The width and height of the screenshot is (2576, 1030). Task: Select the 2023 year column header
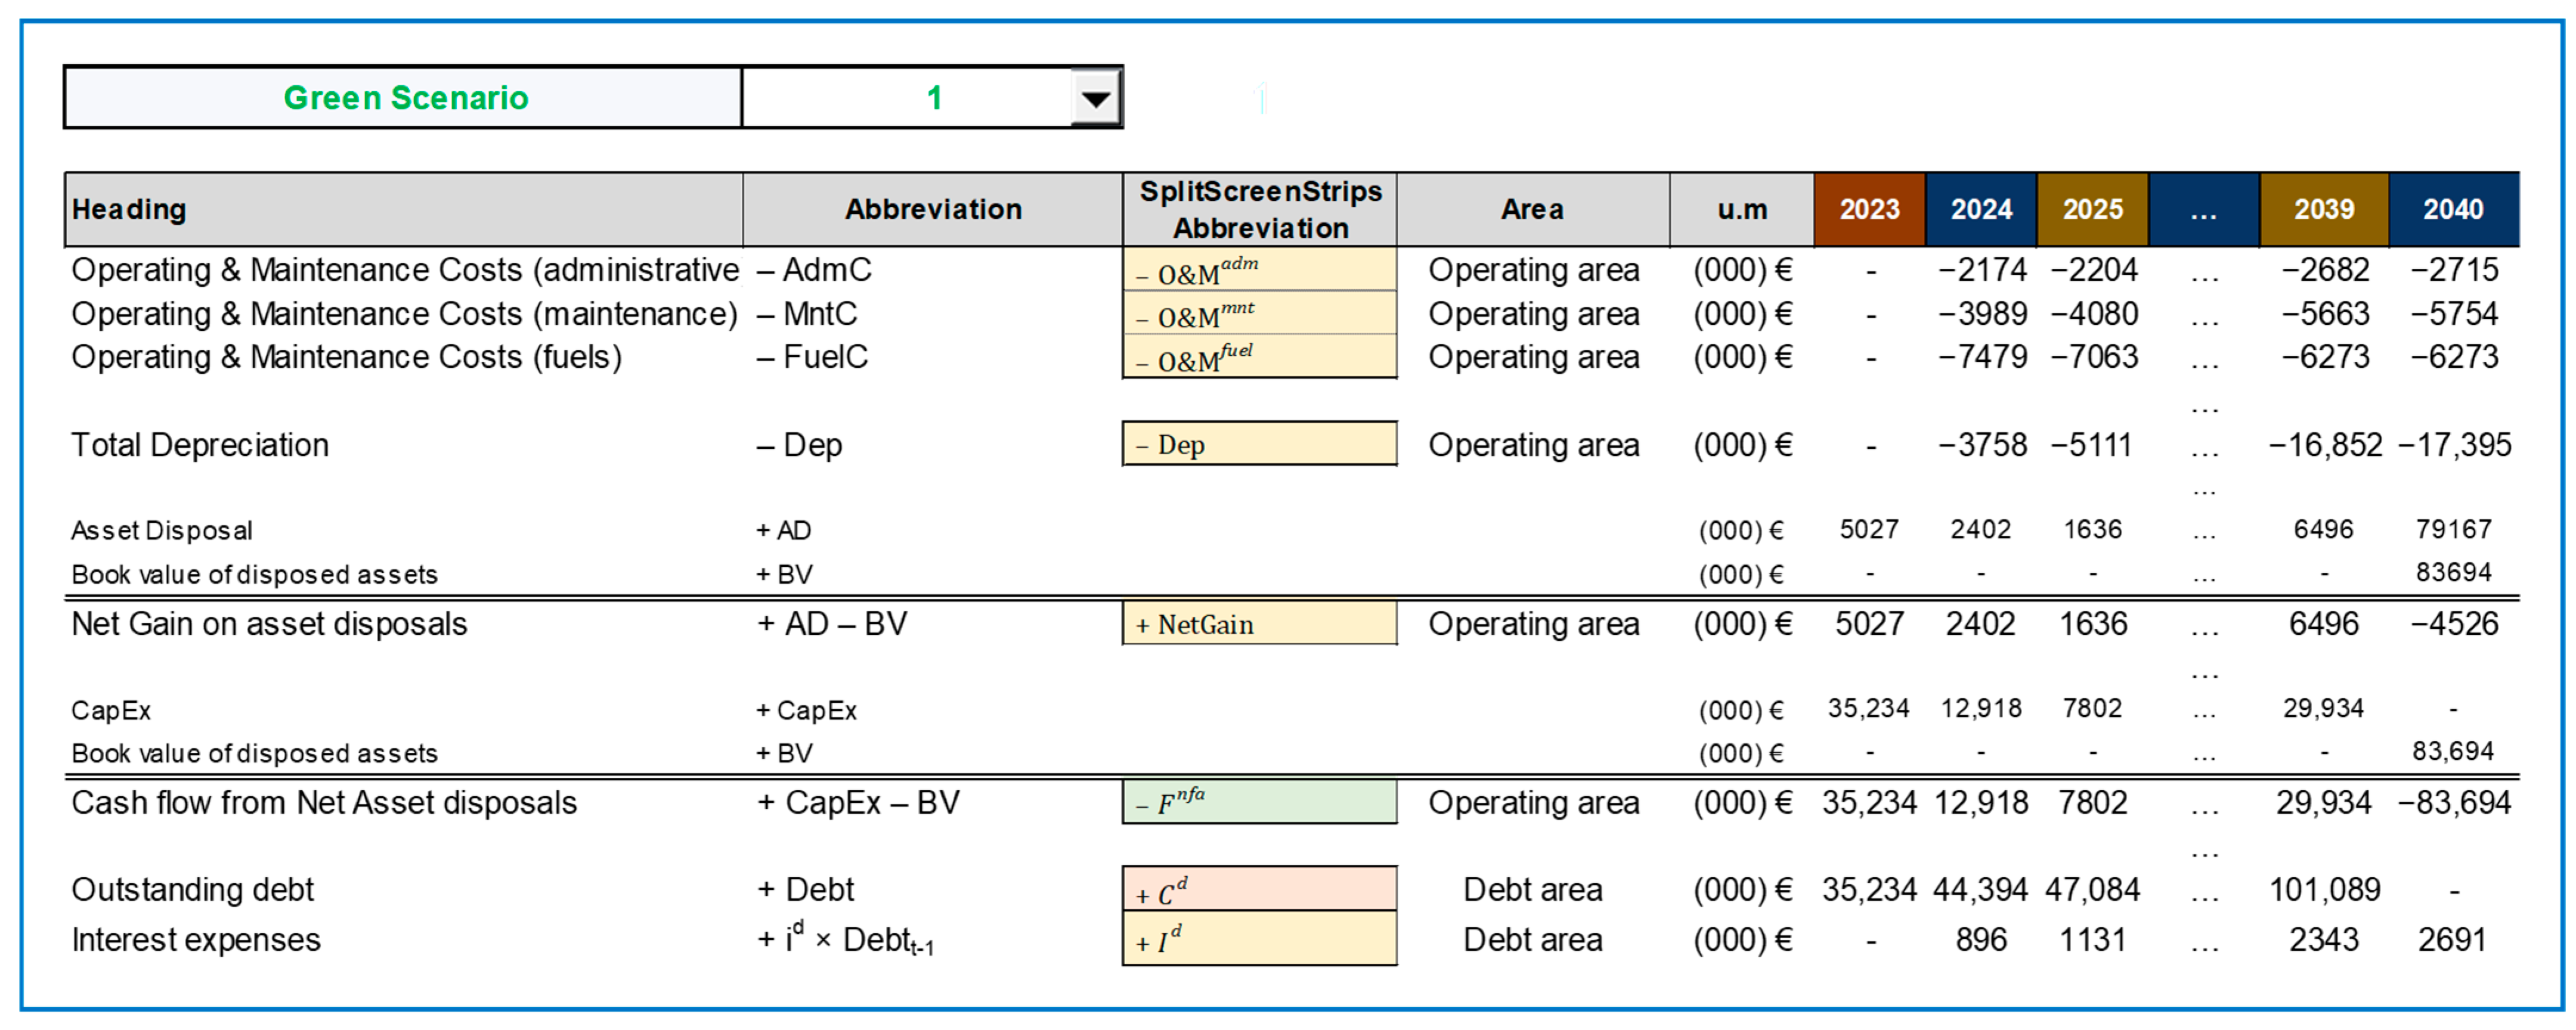(x=1869, y=210)
